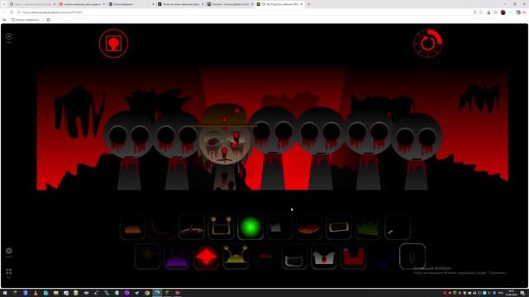Select the orange-red bowl sound icon
529x297 pixels.
coord(309,228)
